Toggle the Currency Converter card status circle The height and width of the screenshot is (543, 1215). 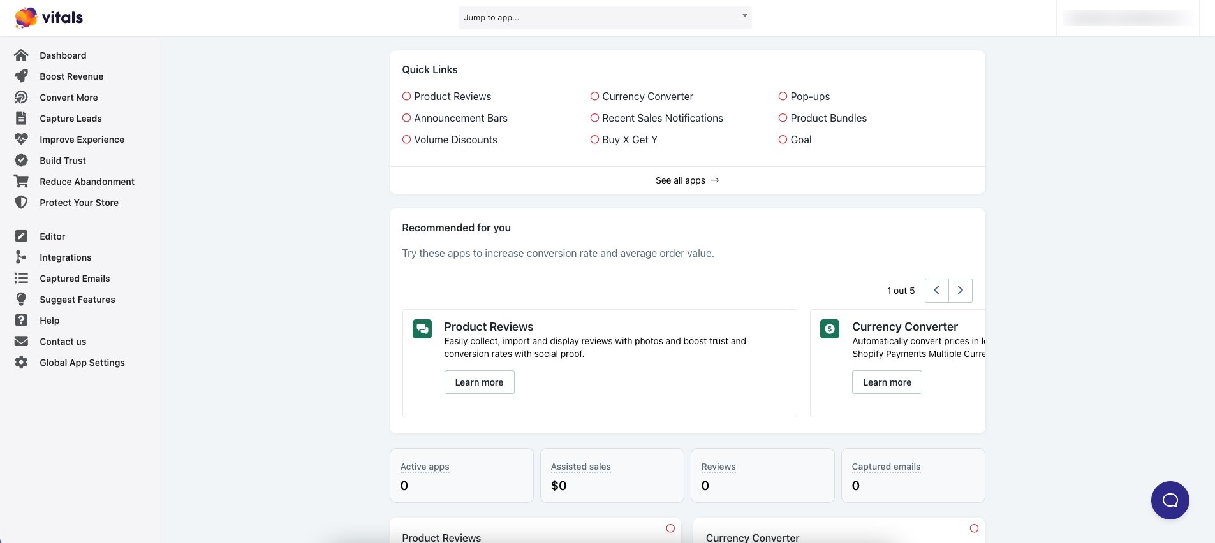[x=974, y=528]
